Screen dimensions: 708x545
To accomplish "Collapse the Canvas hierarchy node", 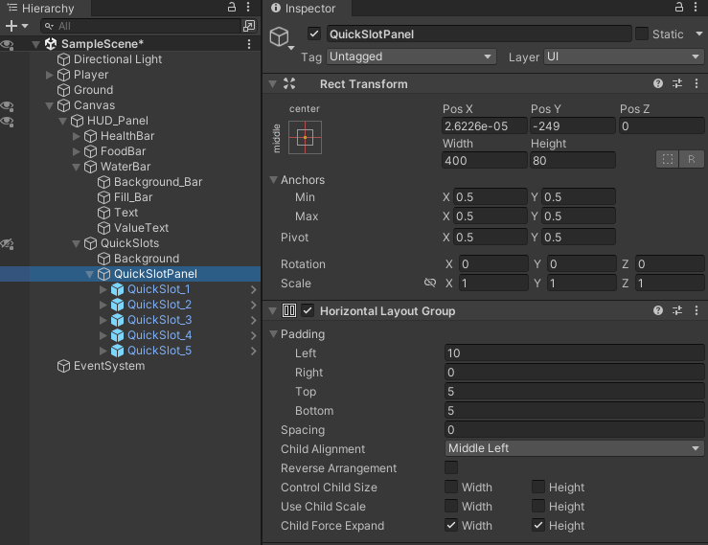I will click(50, 105).
